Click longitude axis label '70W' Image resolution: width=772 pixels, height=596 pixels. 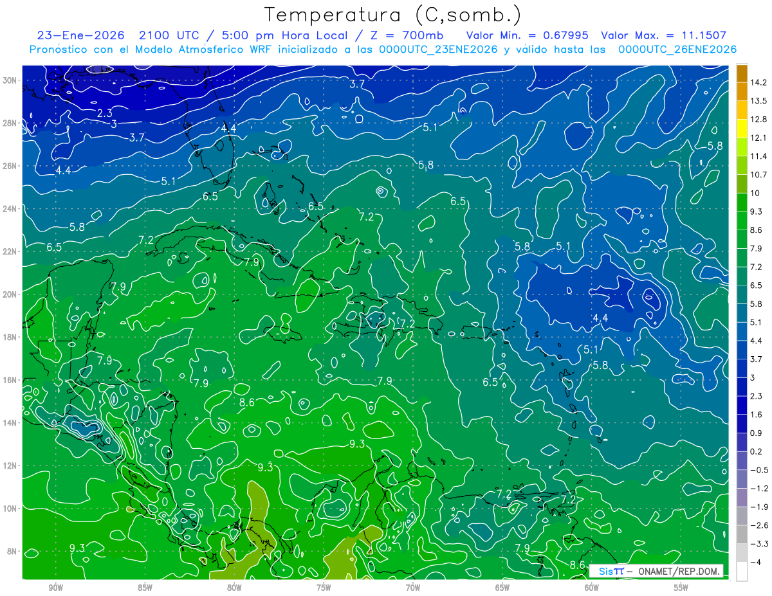click(413, 588)
